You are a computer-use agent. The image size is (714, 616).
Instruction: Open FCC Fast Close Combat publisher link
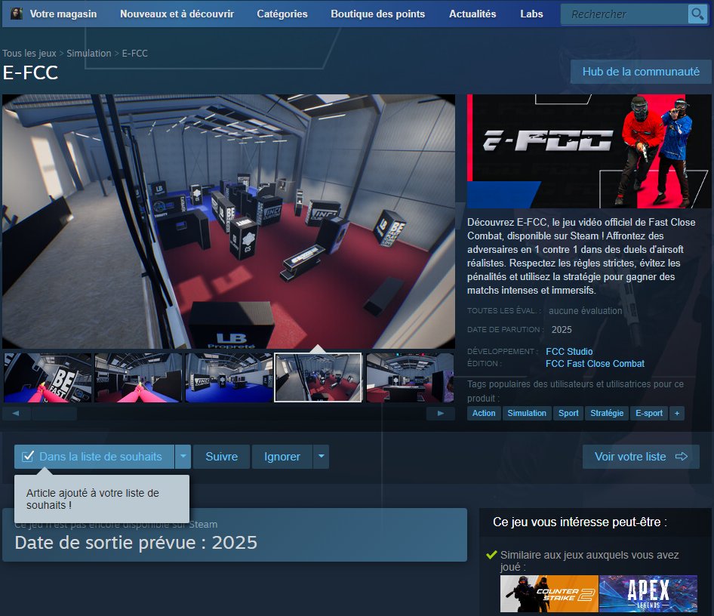pyautogui.click(x=595, y=364)
